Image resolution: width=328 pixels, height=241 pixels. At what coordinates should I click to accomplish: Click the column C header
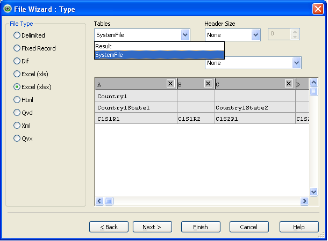(x=255, y=84)
